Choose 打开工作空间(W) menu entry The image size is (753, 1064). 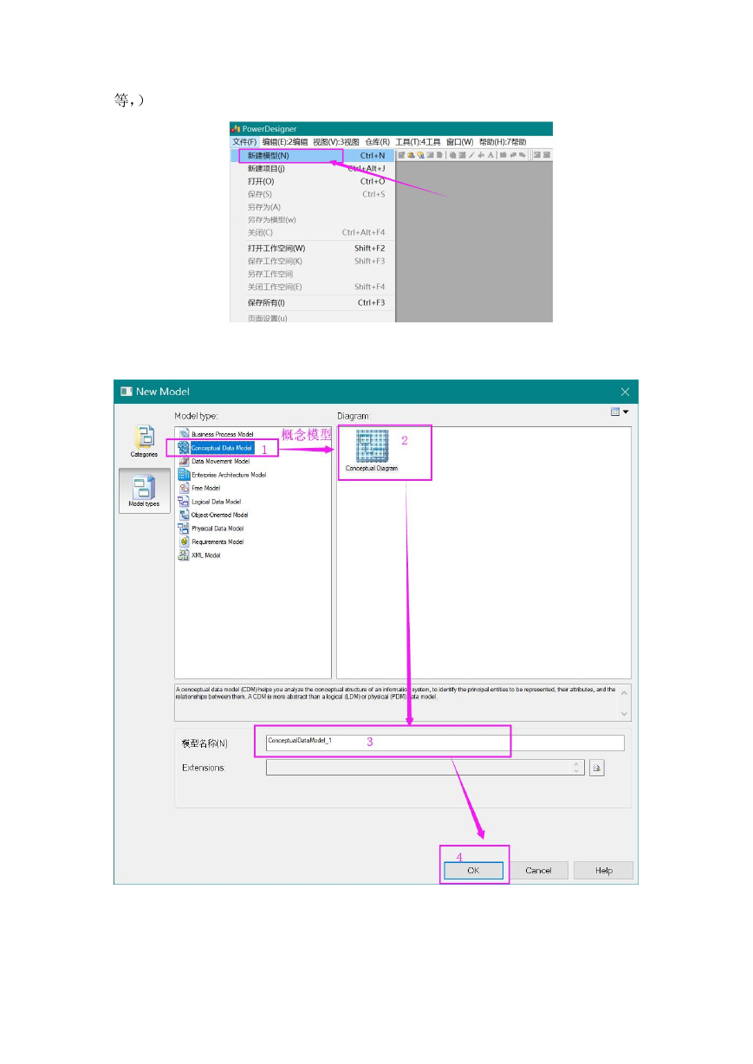coord(312,248)
